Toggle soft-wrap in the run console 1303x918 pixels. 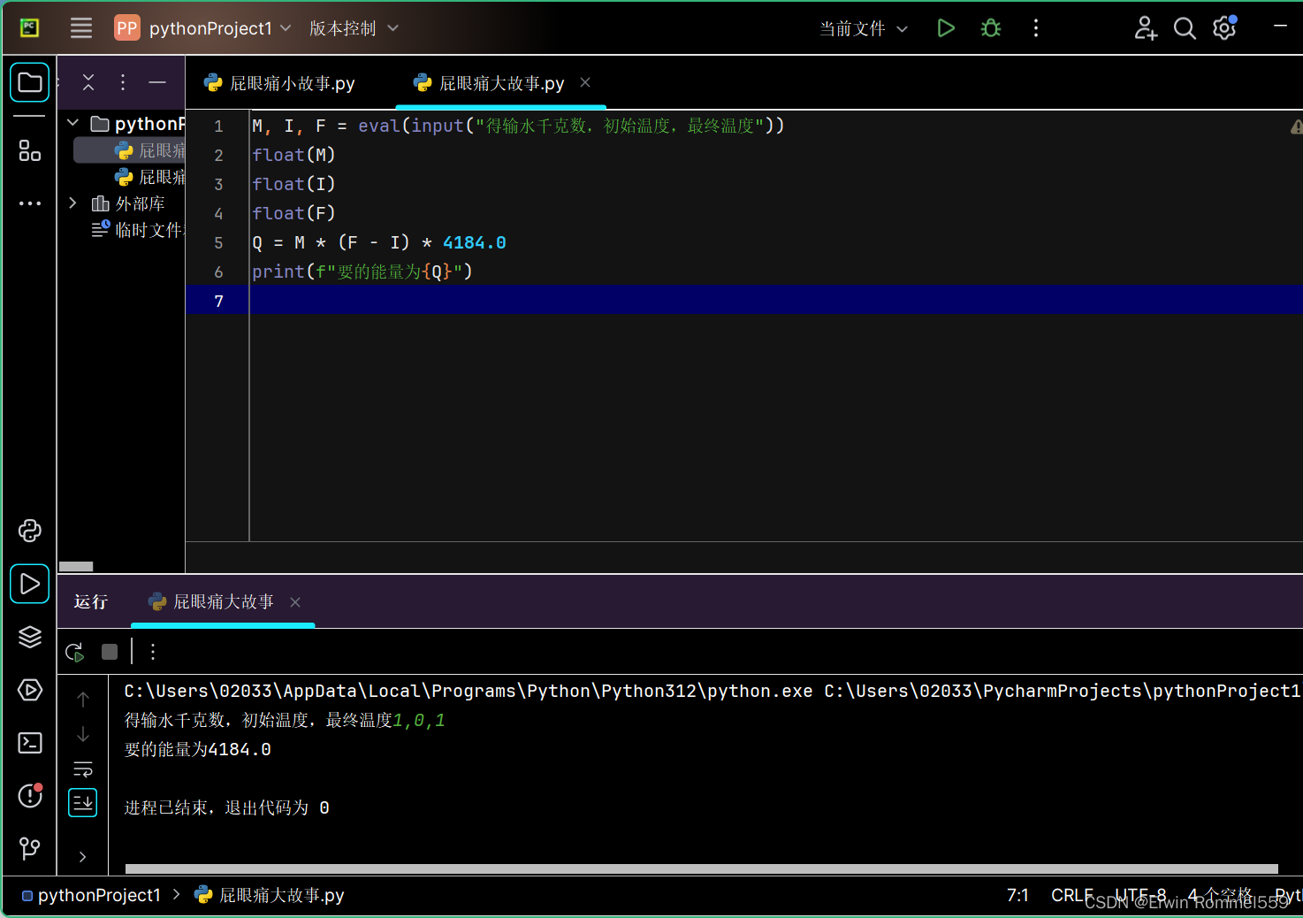pyautogui.click(x=82, y=769)
